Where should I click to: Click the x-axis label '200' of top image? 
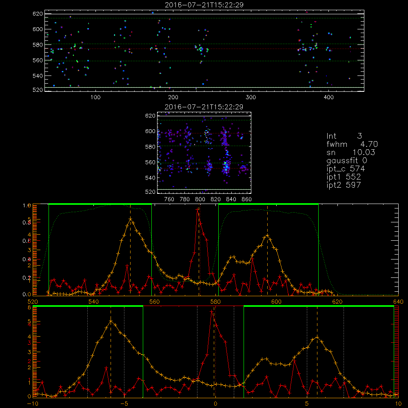point(173,98)
